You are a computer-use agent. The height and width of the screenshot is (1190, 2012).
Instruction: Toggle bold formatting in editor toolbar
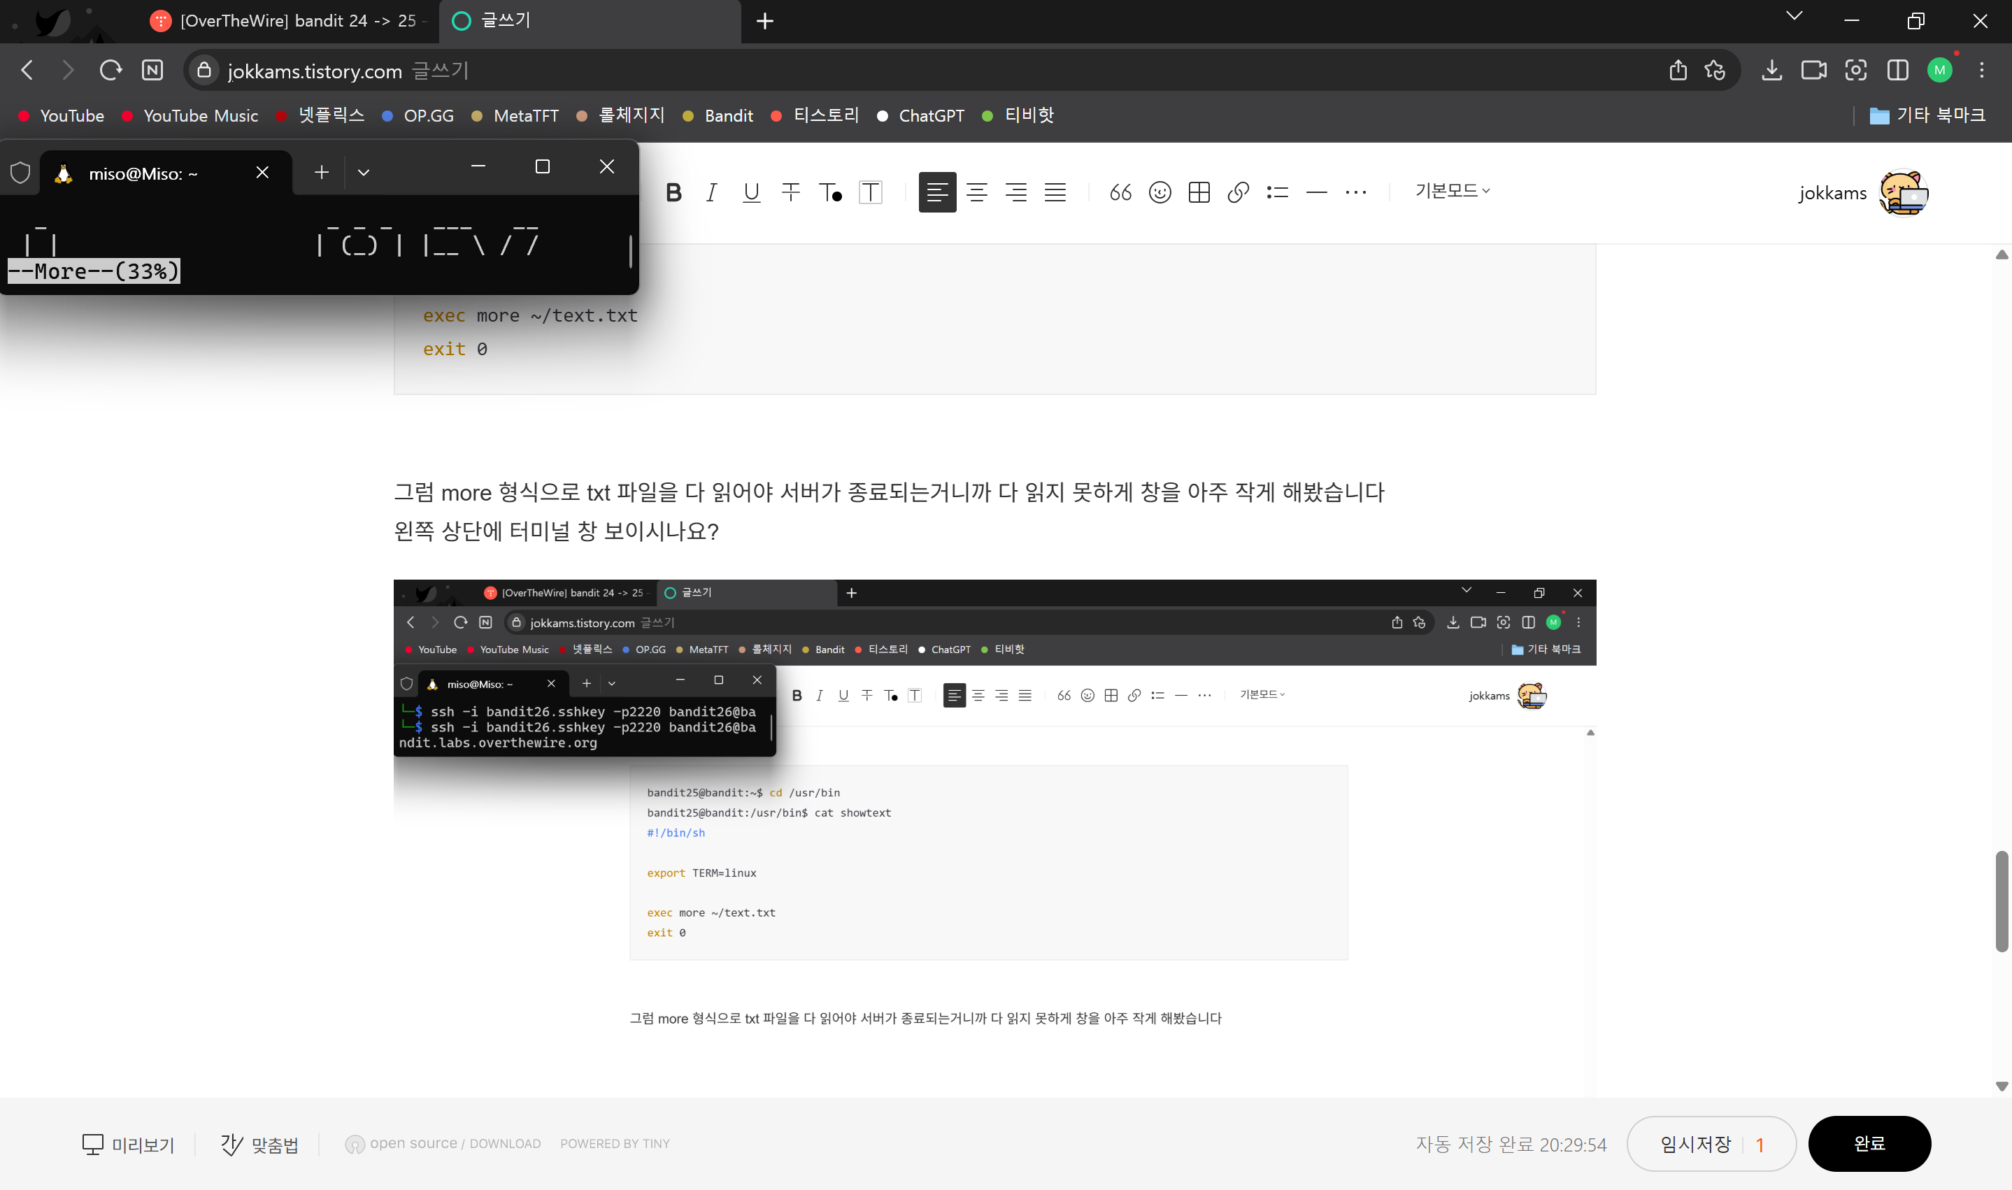click(x=673, y=192)
